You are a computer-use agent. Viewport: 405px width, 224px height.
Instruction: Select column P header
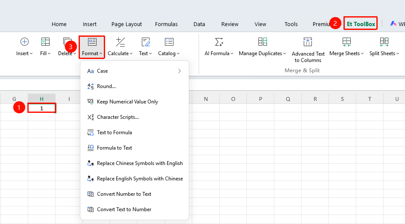pos(260,99)
